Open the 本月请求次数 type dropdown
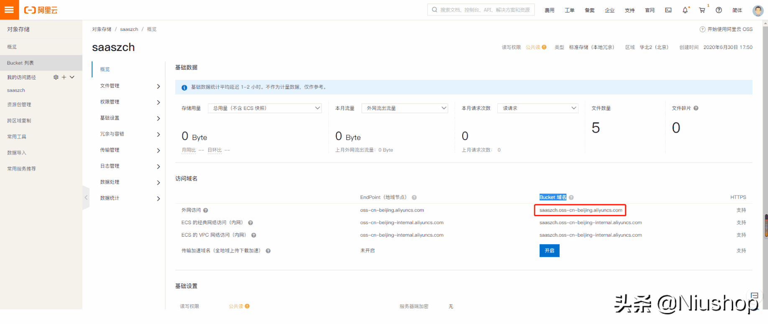The width and height of the screenshot is (768, 324). (x=538, y=108)
